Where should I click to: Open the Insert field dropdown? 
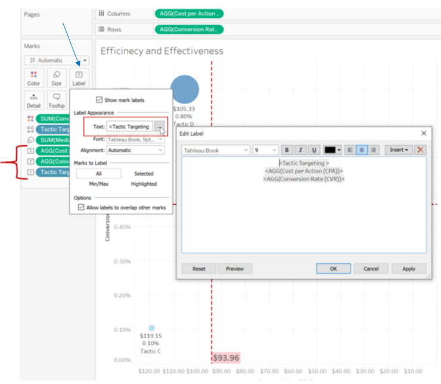point(399,150)
